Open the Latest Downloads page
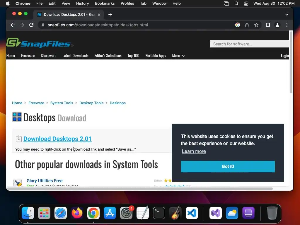This screenshot has height=225, width=300. [x=75, y=56]
